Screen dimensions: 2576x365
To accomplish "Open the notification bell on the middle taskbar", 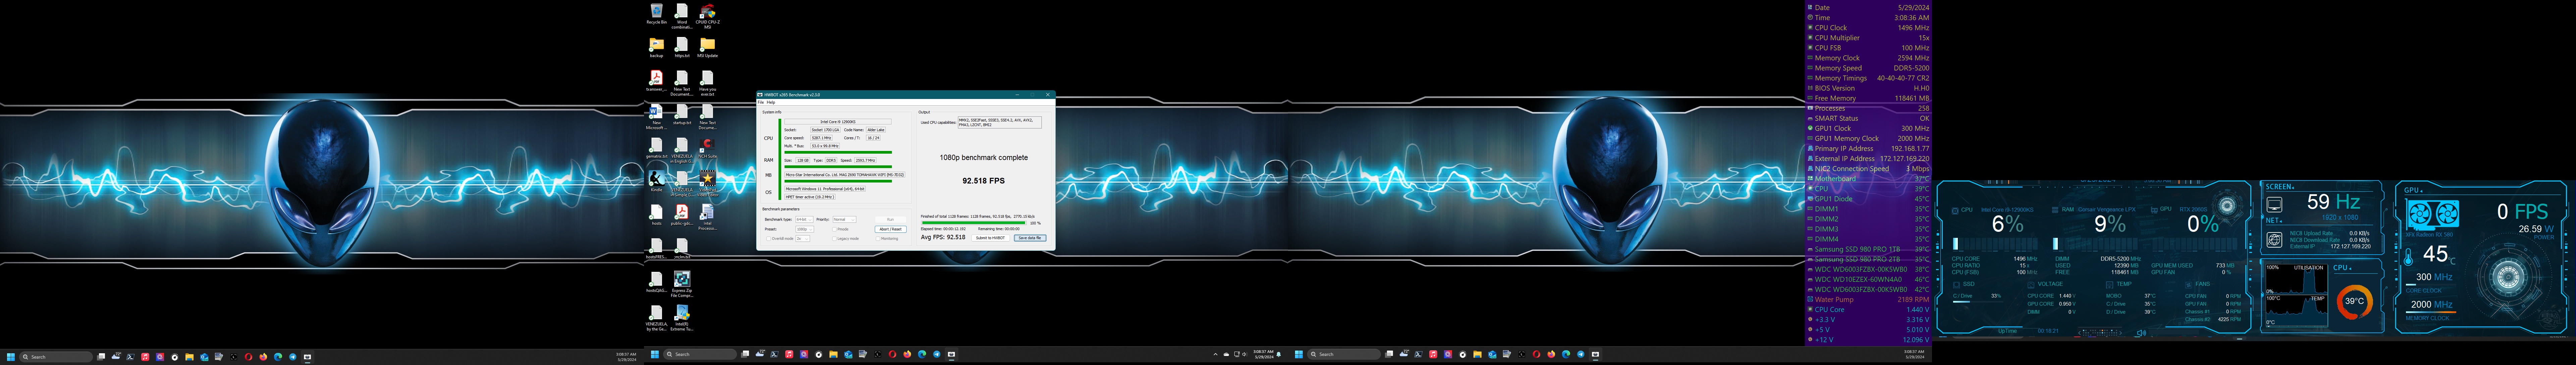I will 1279,354.
